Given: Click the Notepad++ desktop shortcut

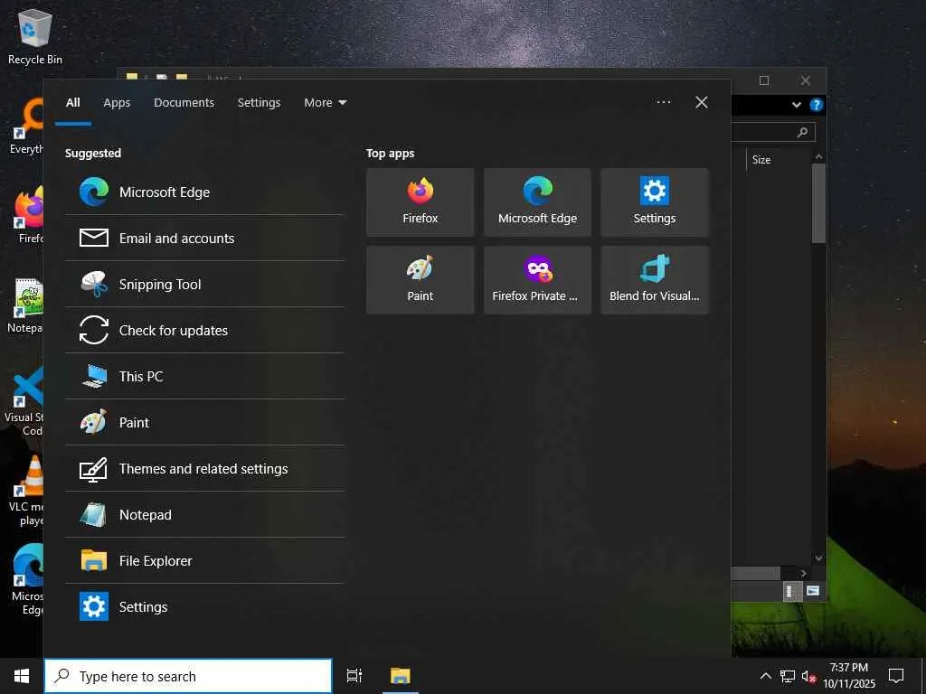Looking at the screenshot, I should [25, 305].
